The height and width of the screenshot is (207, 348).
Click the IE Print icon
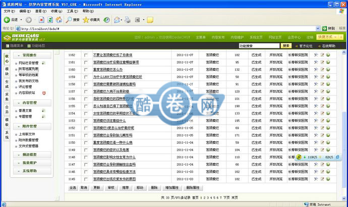128,20
